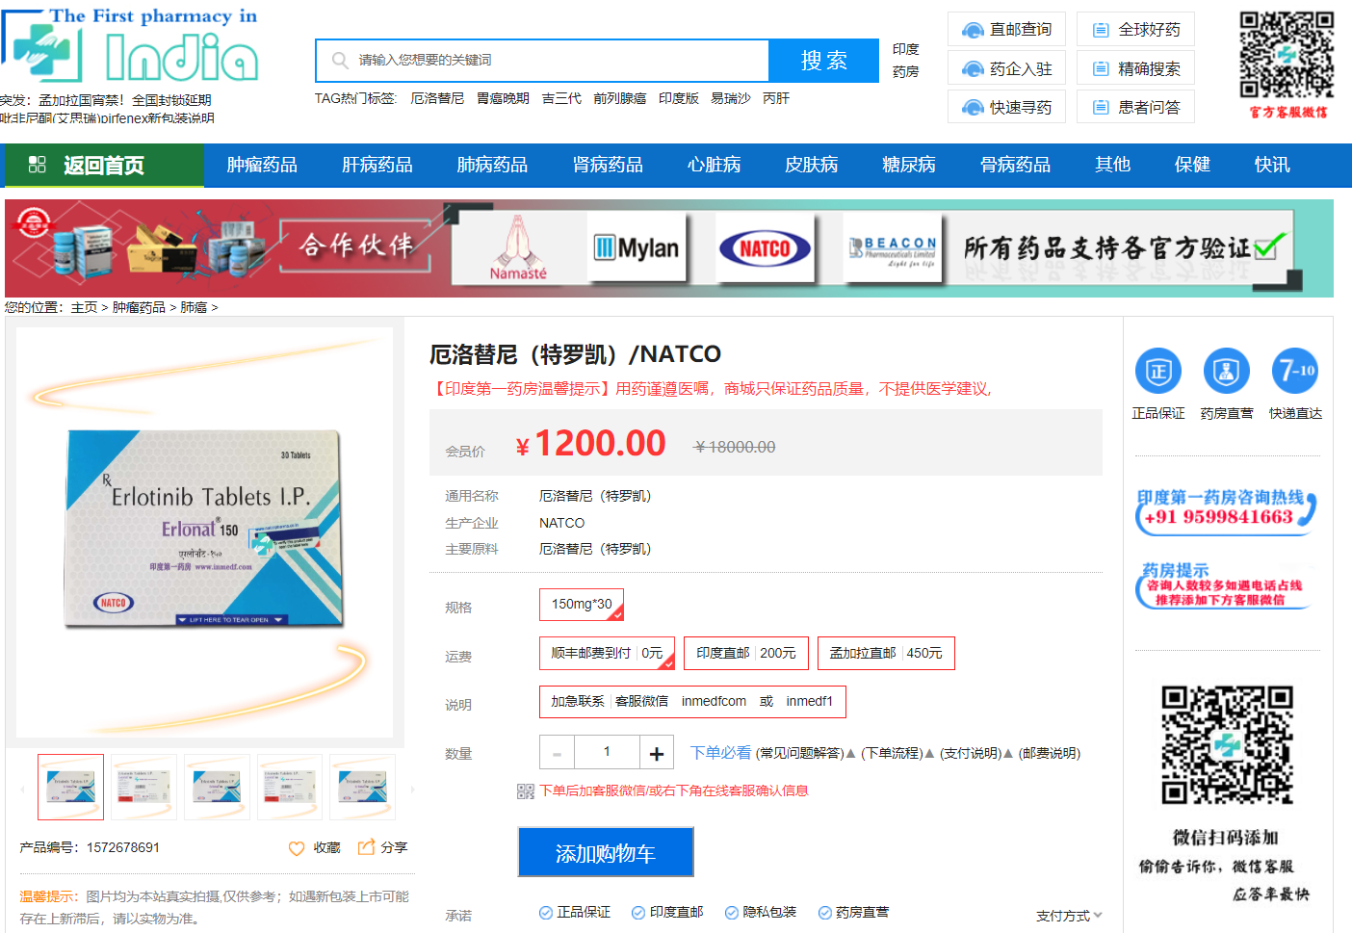
Task: Click the 添加购物车 button
Action: (606, 852)
